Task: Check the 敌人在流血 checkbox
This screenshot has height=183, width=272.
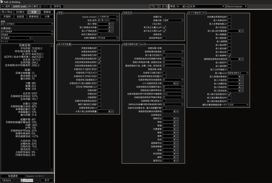Action: pos(230,27)
